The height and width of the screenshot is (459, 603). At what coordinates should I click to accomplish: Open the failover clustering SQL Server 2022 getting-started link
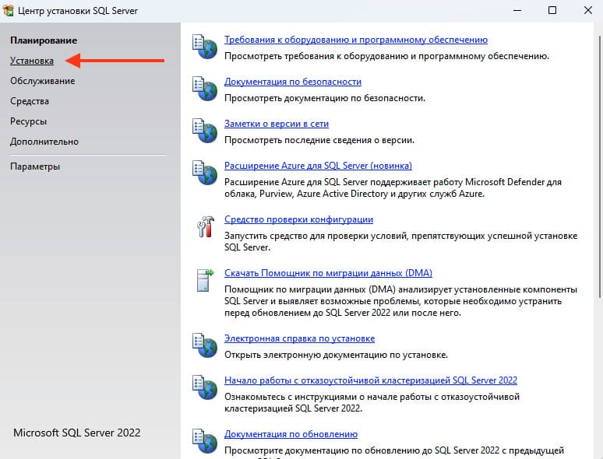coord(371,380)
